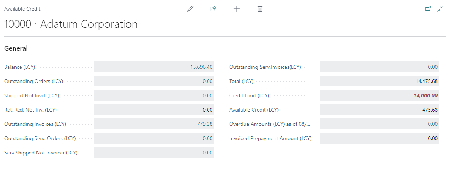Click the Ret. Rcd. Not Inv. (LCY) label
Image resolution: width=459 pixels, height=195 pixels.
(x=30, y=110)
